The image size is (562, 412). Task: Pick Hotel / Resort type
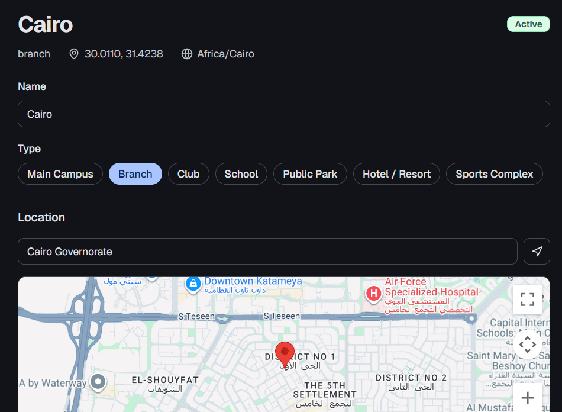pyautogui.click(x=396, y=174)
